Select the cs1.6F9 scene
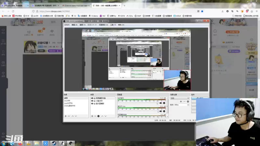Screen dimensions: 260x146 [76, 101]
